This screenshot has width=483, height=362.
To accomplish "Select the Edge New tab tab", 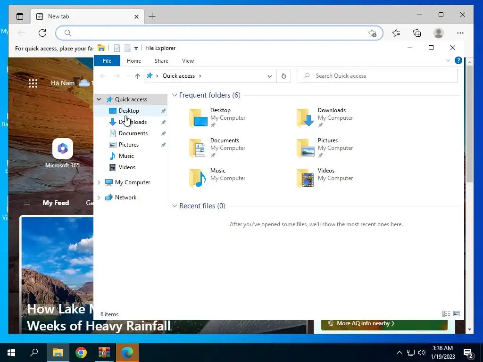I will point(87,16).
